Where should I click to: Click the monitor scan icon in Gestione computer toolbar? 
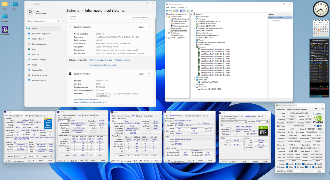pos(192,11)
